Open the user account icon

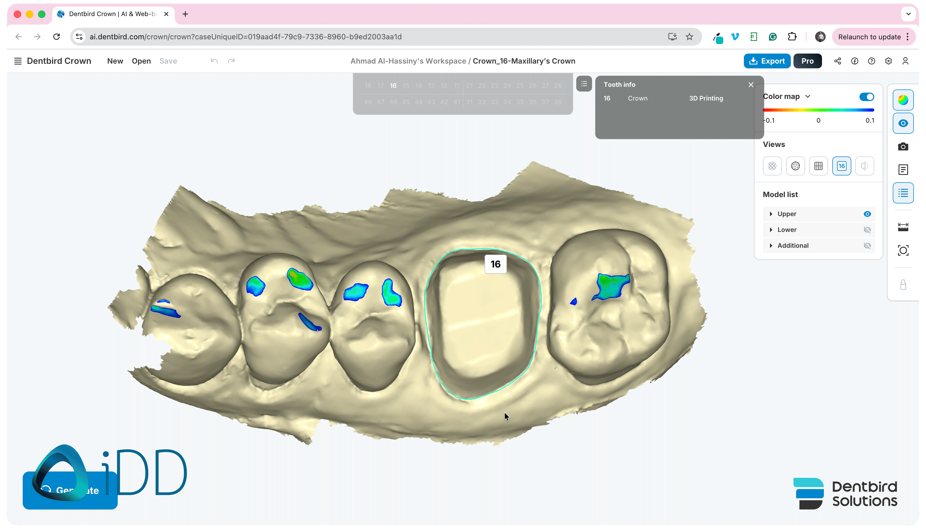pos(905,61)
